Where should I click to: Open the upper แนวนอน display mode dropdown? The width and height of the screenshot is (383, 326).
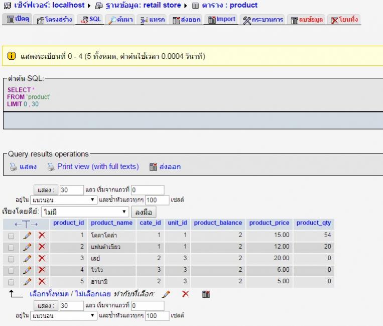64,200
